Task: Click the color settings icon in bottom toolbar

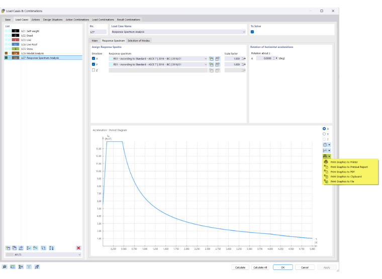Action: click(x=21, y=267)
